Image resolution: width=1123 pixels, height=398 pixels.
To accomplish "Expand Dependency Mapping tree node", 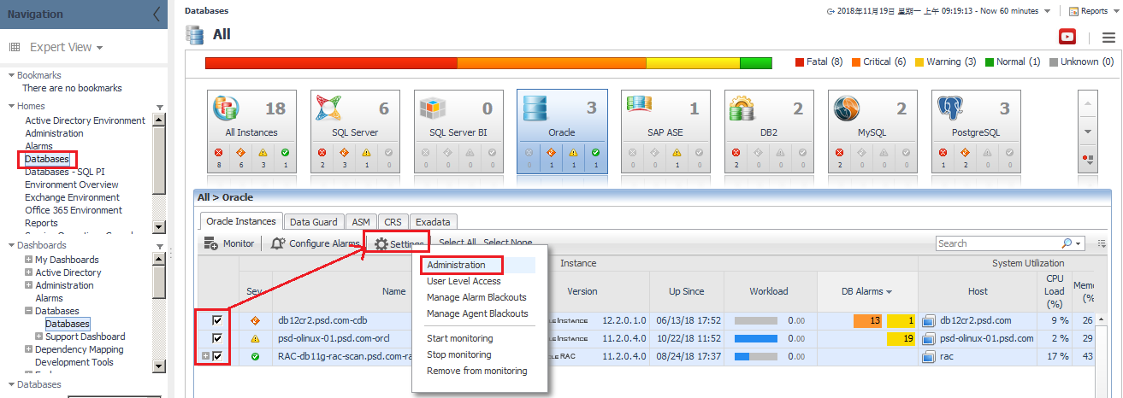I will click(29, 349).
